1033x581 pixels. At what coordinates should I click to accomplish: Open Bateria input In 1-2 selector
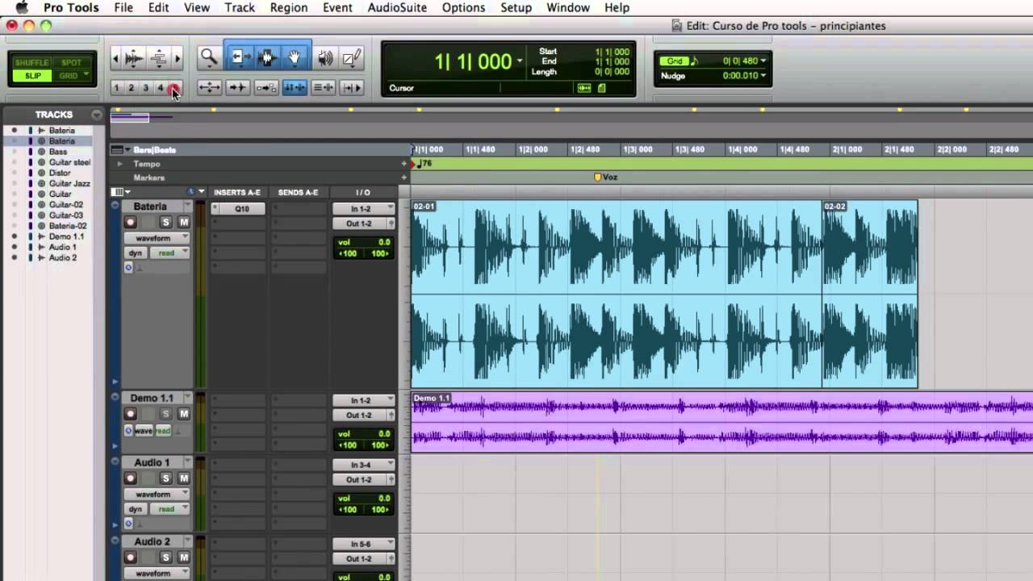point(363,209)
